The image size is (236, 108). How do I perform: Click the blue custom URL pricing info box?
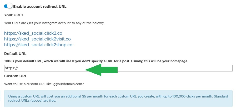click(x=118, y=98)
